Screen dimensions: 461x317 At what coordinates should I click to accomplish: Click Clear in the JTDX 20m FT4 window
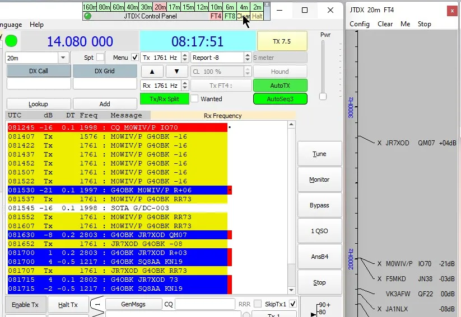[x=385, y=24]
